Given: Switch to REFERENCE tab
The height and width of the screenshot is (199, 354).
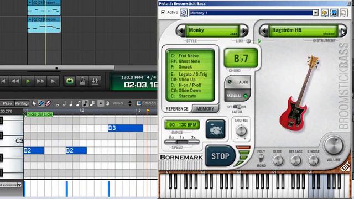Looking at the screenshot, I should point(177,109).
